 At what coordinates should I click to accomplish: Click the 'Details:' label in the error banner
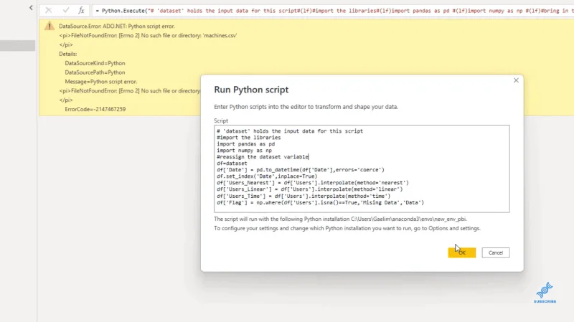point(67,54)
